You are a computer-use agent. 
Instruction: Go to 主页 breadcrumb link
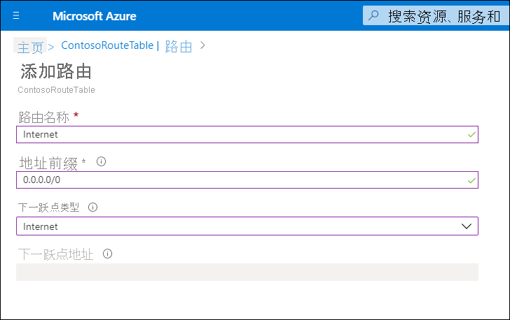30,48
